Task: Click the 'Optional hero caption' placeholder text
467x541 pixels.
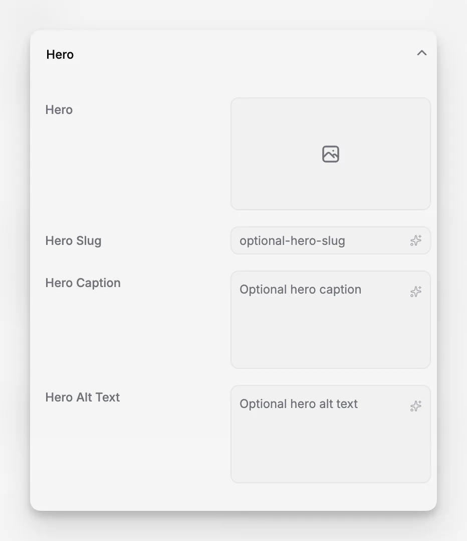Action: point(300,290)
